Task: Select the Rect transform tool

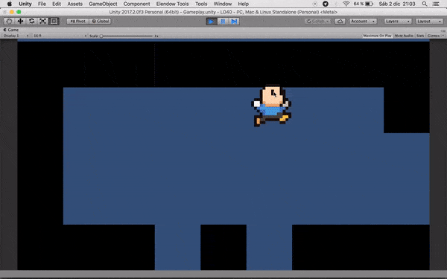Action: tap(54, 21)
